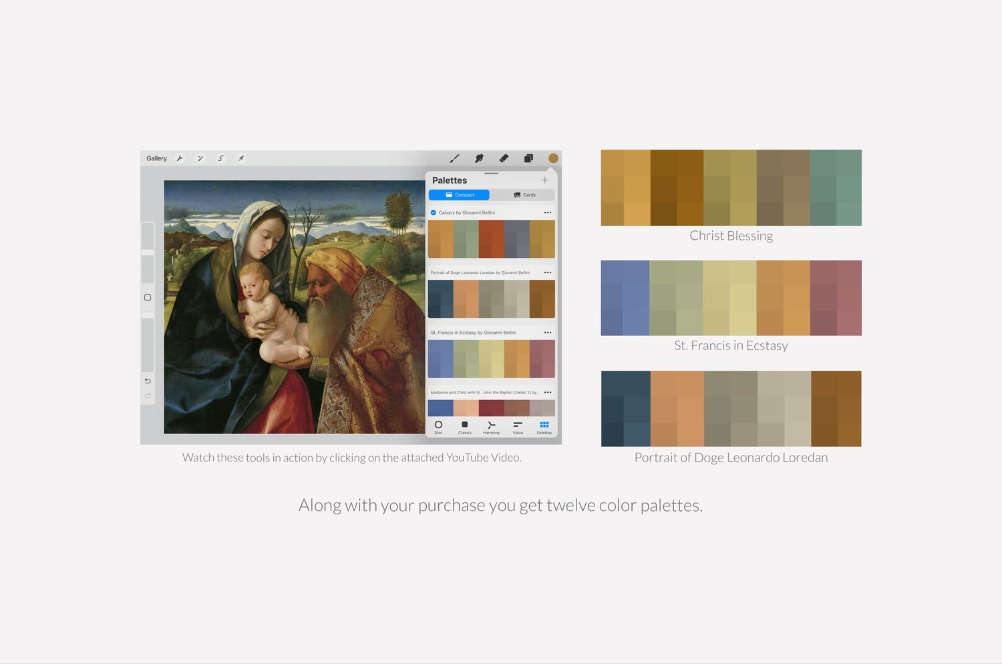The width and height of the screenshot is (1002, 664).
Task: Click the large Doge Leonardo Loredan palette image
Action: pyautogui.click(x=731, y=409)
